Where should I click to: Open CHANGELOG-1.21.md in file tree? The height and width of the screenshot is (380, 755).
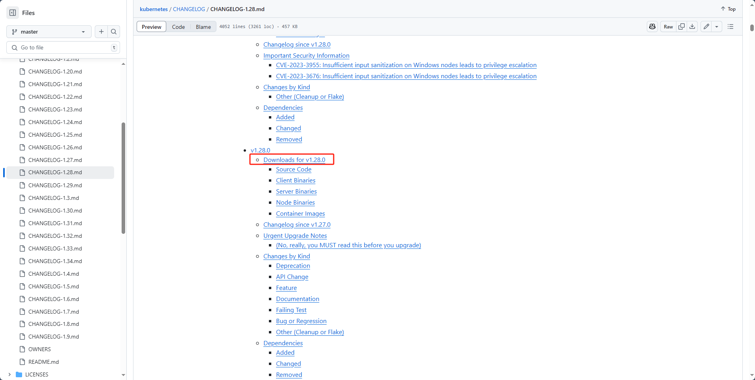55,84
